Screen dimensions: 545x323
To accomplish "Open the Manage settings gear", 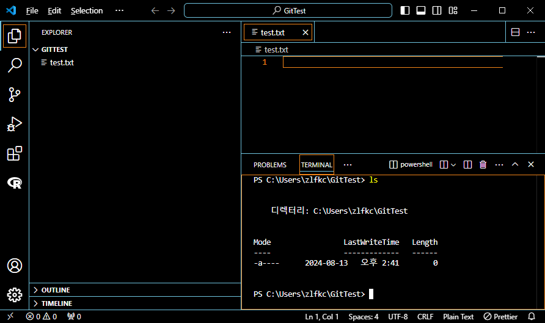I will (x=14, y=295).
